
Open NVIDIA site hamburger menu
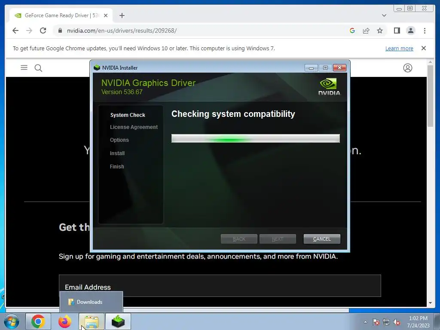click(x=24, y=67)
